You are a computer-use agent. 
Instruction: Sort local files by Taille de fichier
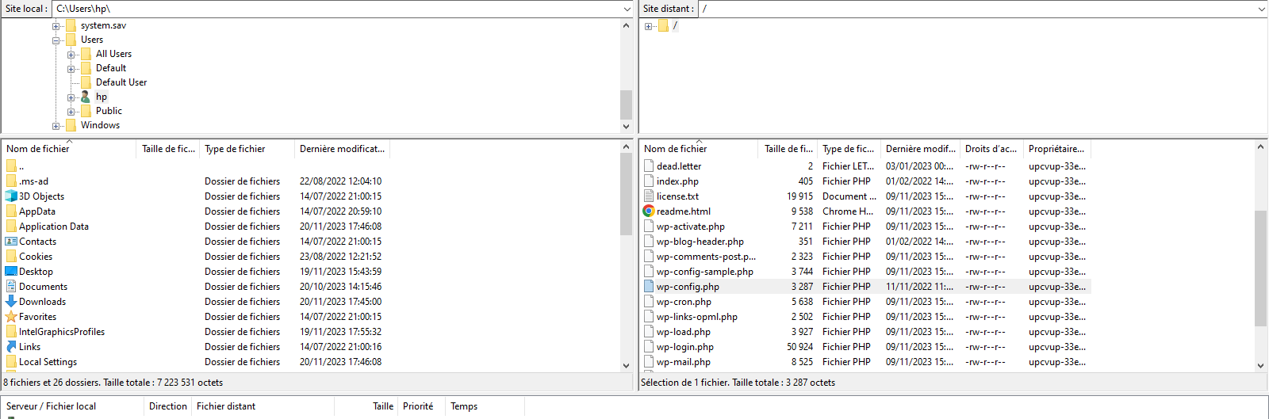(x=168, y=149)
